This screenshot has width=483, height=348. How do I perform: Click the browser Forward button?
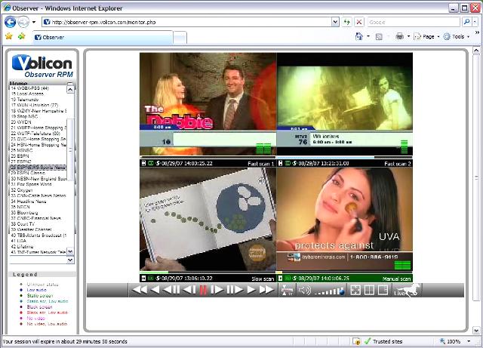point(23,22)
